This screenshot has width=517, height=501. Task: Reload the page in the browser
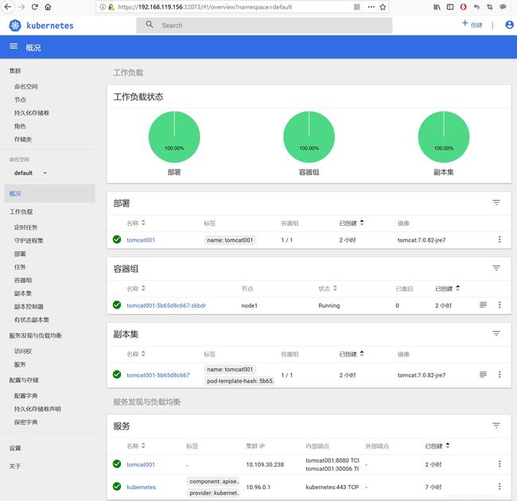coord(35,7)
